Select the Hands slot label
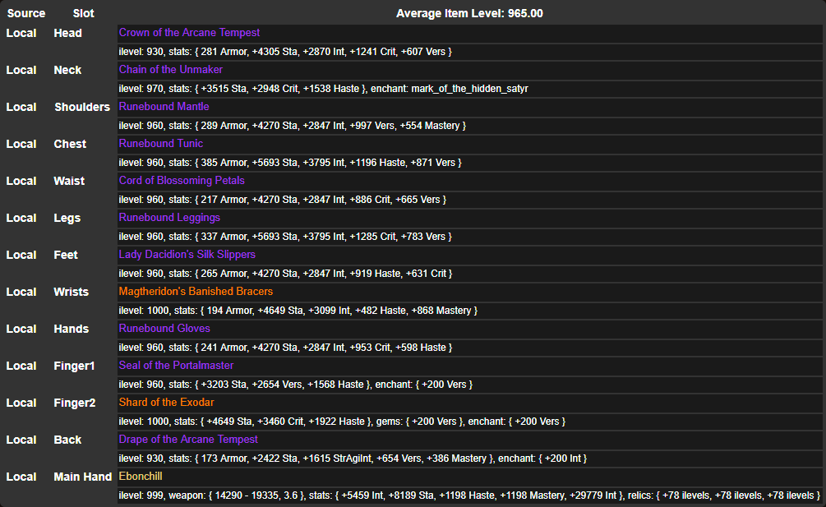 click(x=72, y=329)
